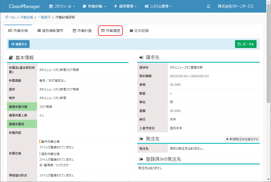The width and height of the screenshot is (271, 182).
Task: Click the CleanManager logo
Action: (x=24, y=6)
